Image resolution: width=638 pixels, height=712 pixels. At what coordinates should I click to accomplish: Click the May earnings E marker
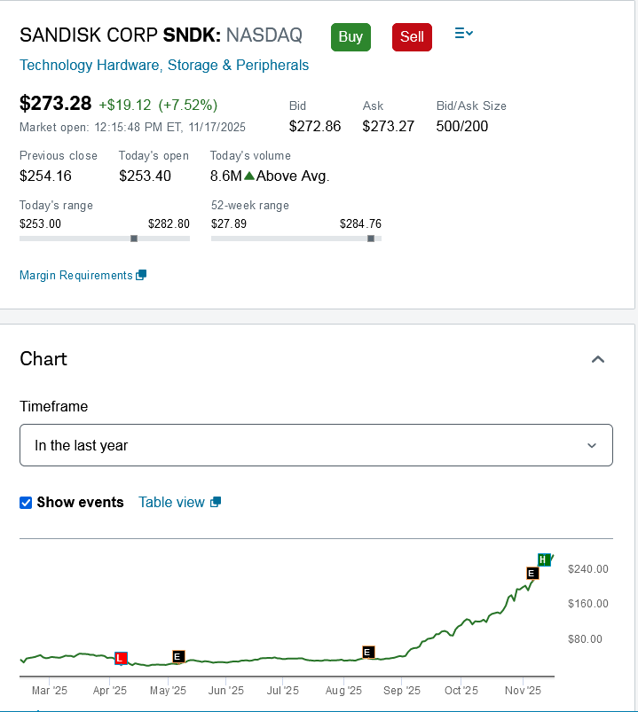178,656
